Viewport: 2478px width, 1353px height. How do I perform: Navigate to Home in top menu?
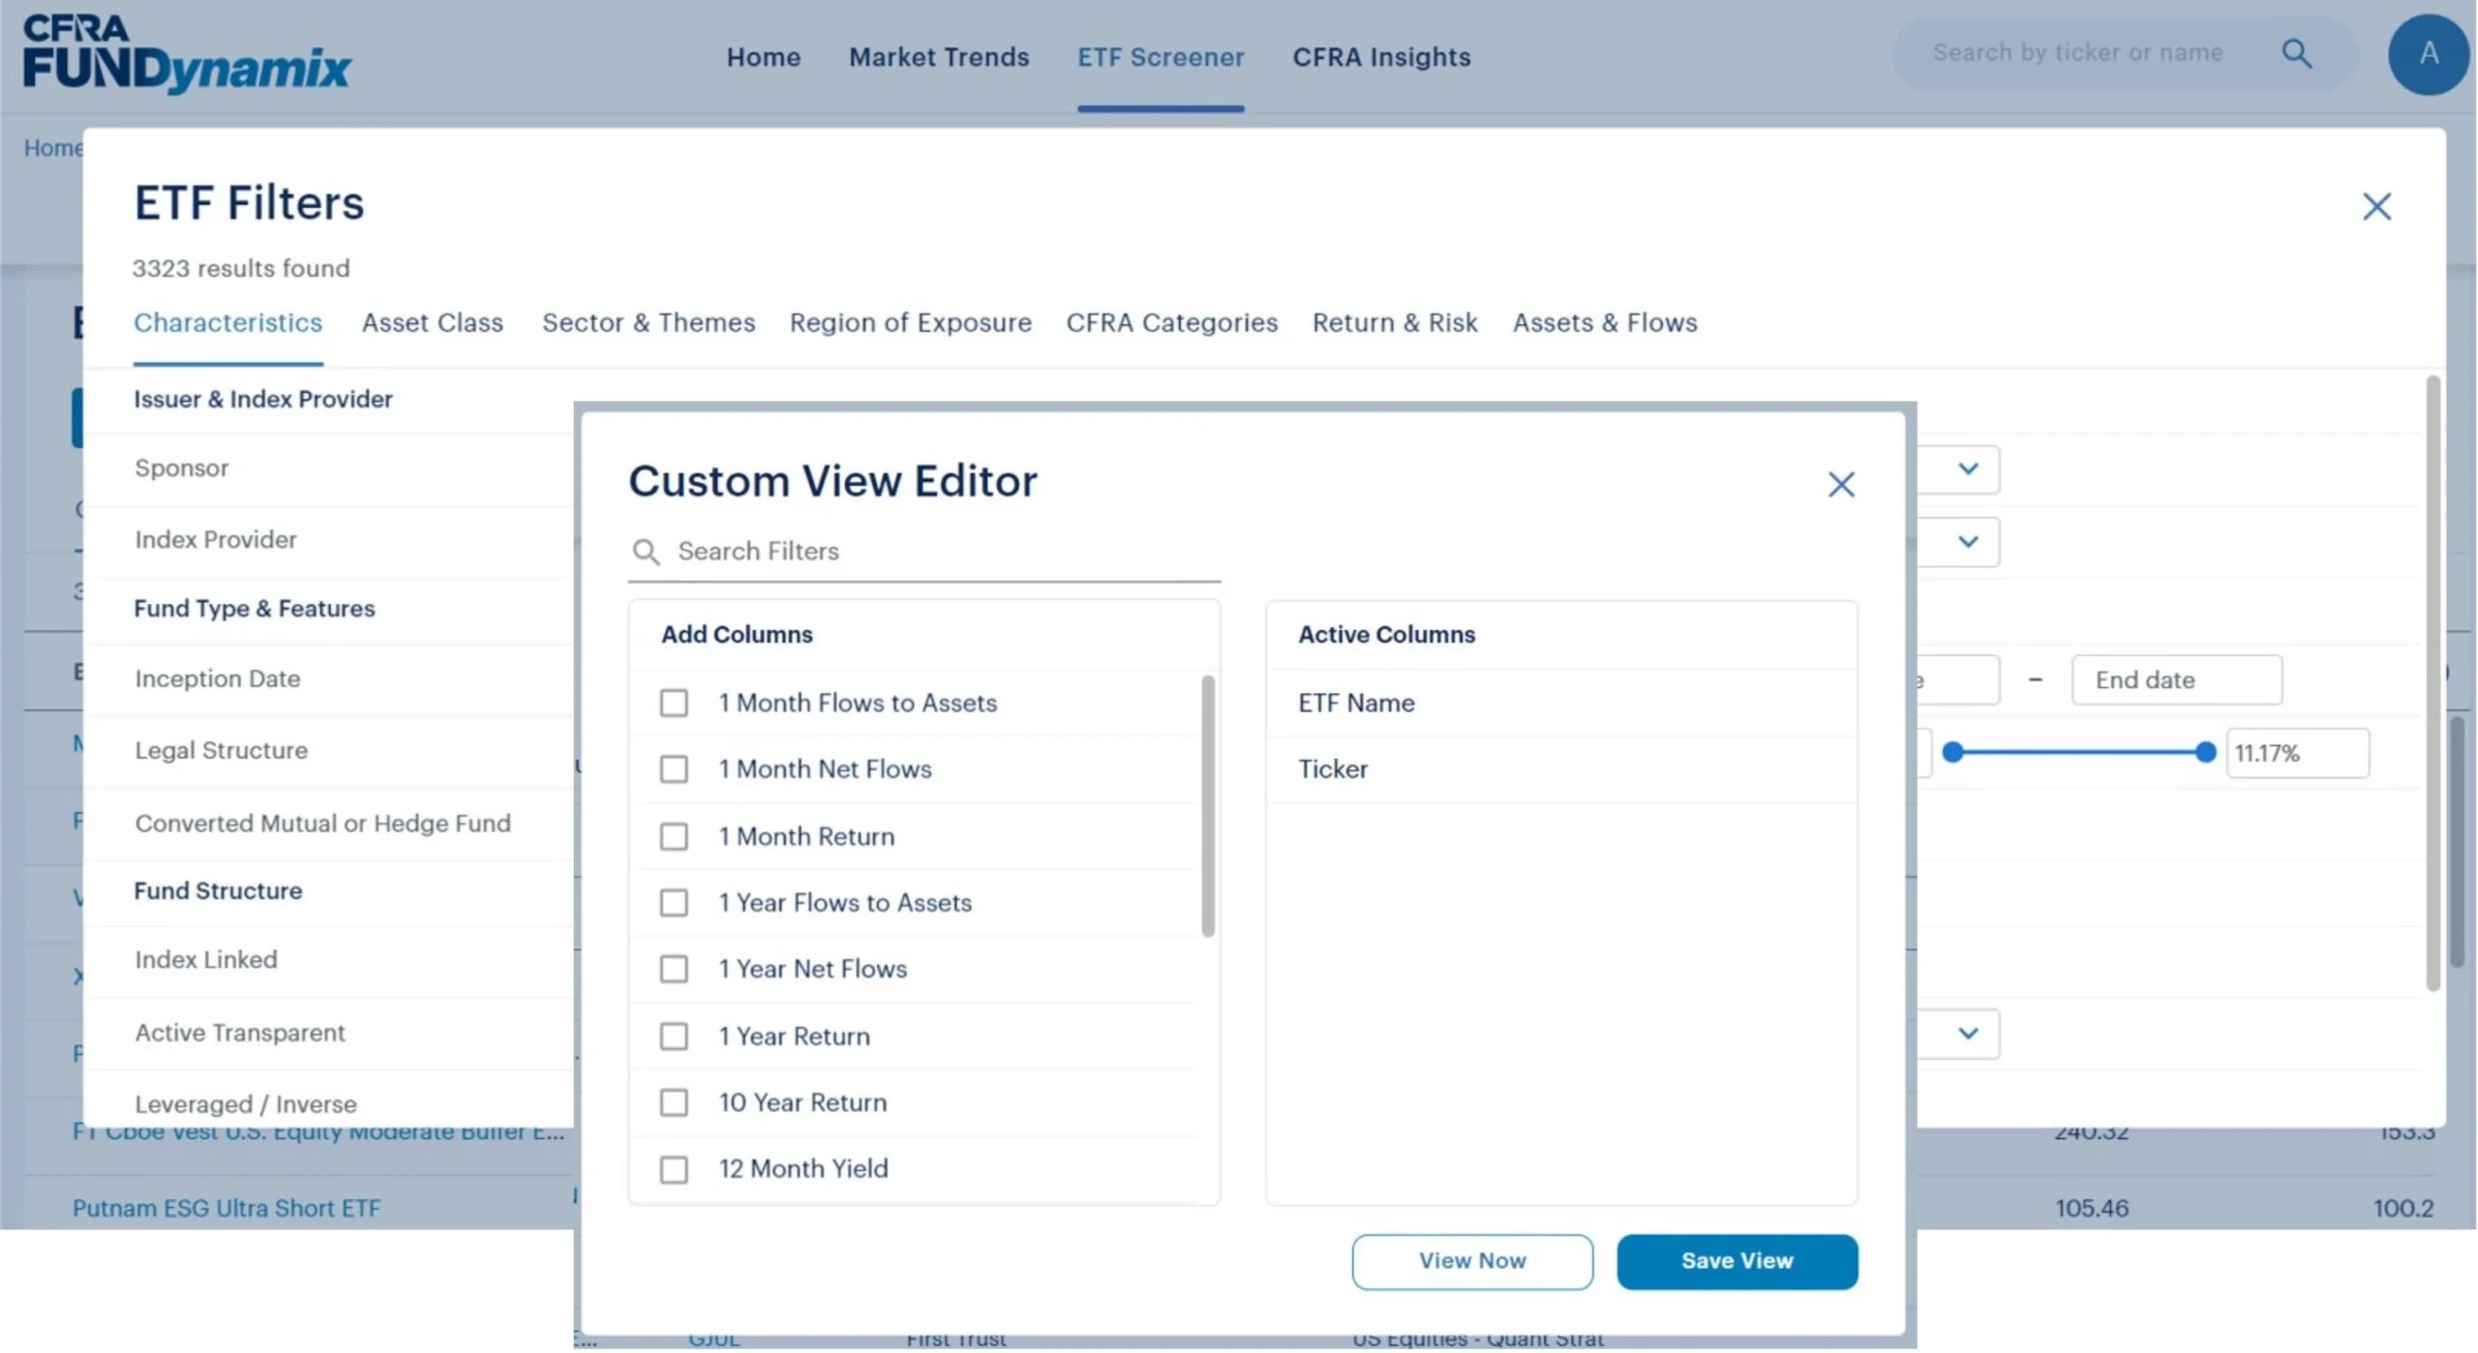point(764,57)
